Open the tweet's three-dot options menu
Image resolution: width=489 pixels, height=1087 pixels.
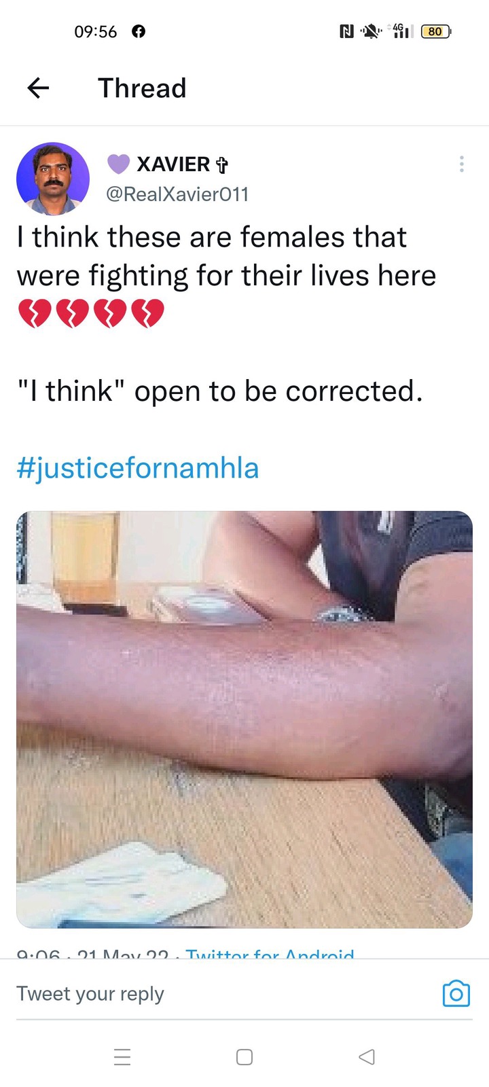tap(461, 164)
